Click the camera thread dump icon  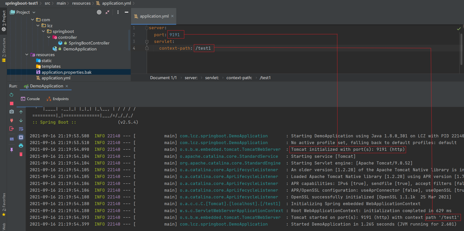[11, 111]
